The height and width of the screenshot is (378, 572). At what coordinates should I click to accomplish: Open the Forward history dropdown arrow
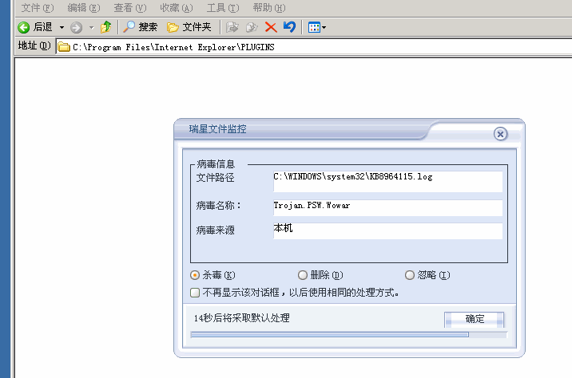point(91,27)
